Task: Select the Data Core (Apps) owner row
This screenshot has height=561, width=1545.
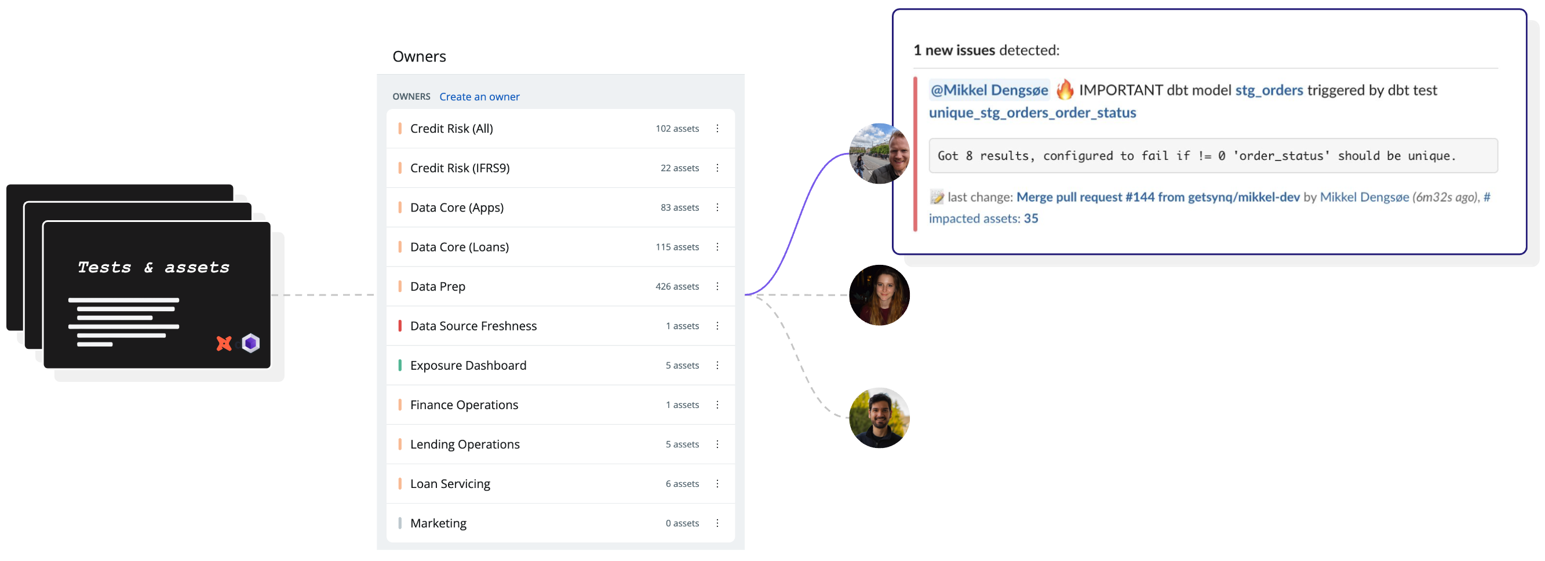Action: [560, 207]
